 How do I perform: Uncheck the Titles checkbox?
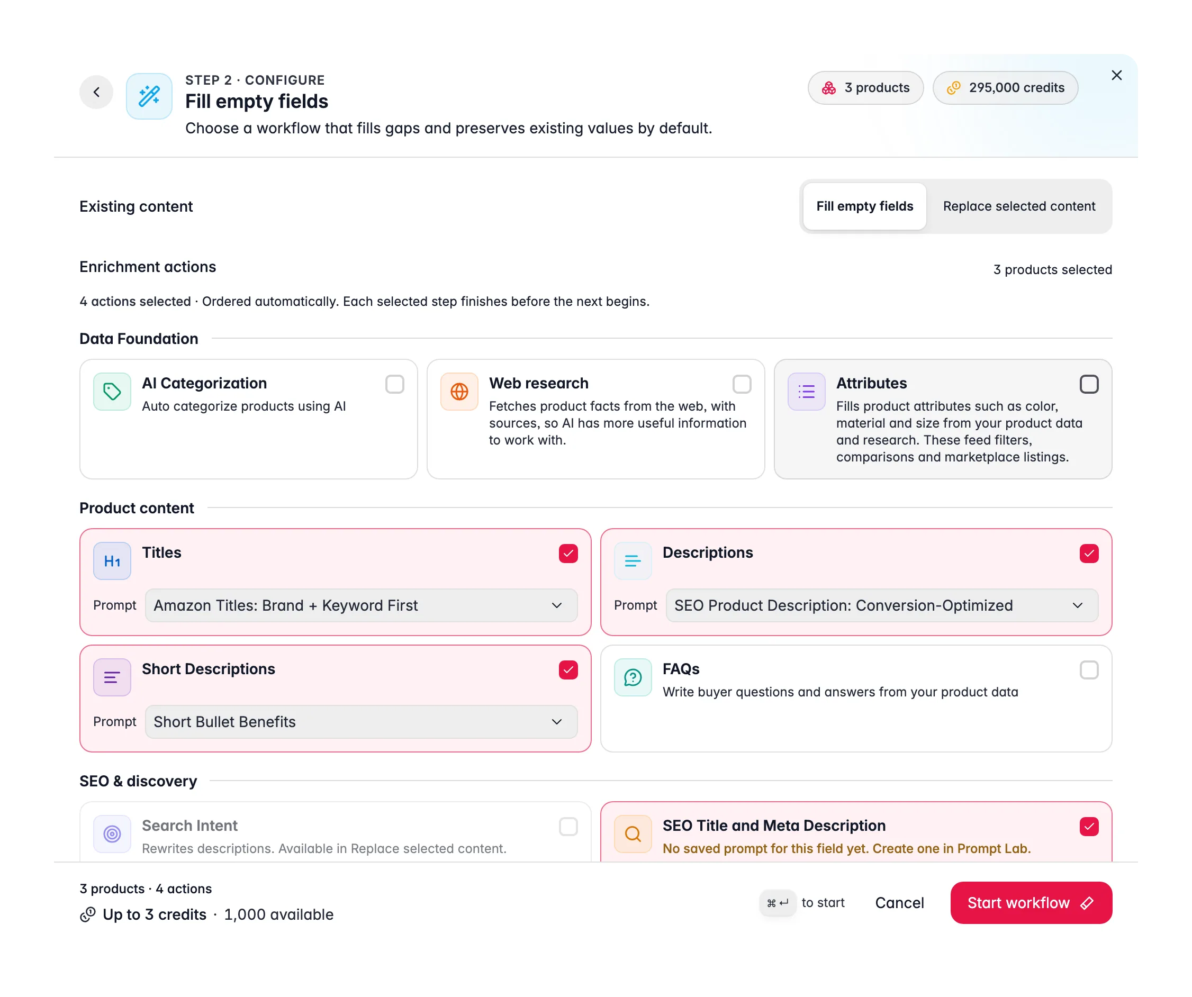coord(568,553)
